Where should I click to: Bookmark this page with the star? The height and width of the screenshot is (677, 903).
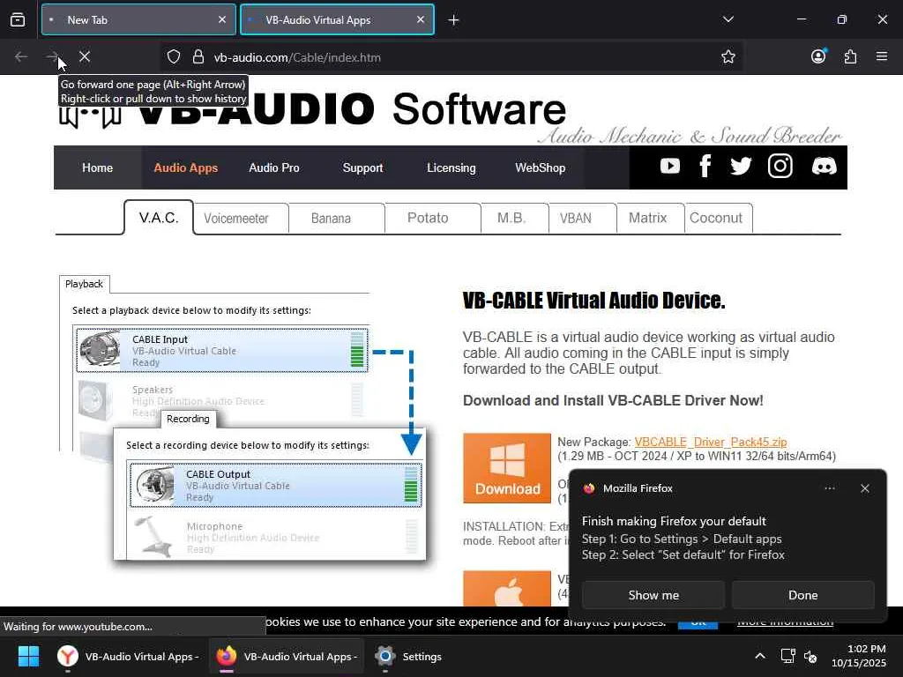[x=728, y=56]
